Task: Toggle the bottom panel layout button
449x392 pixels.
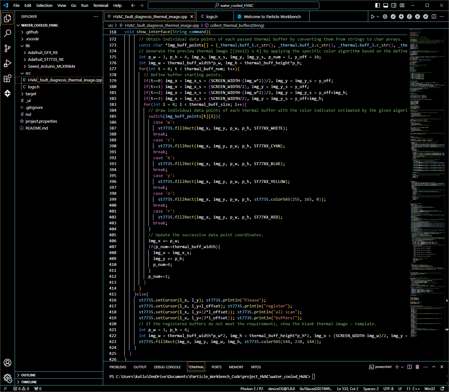Action: (x=386, y=5)
